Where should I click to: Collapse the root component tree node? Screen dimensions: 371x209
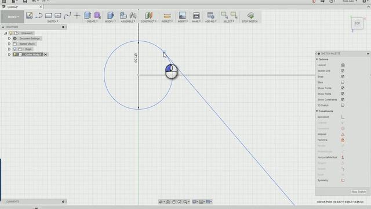pyautogui.click(x=5, y=33)
